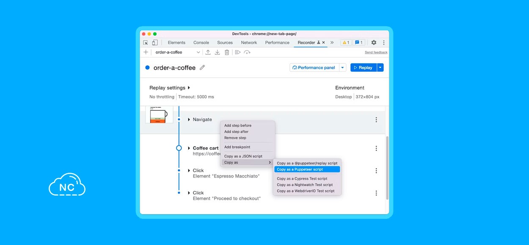Switch to the Performance tab
Image resolution: width=529 pixels, height=245 pixels.
pyautogui.click(x=277, y=43)
